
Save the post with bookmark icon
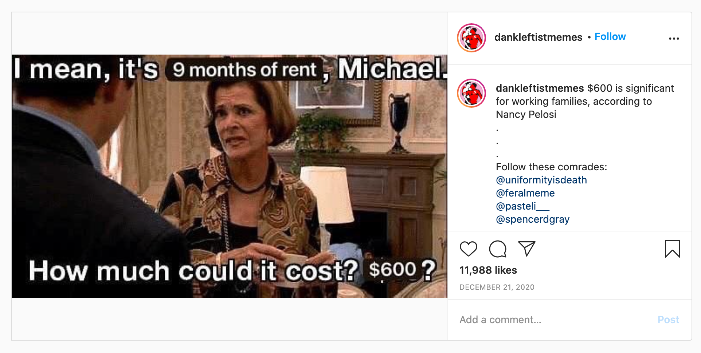(672, 249)
